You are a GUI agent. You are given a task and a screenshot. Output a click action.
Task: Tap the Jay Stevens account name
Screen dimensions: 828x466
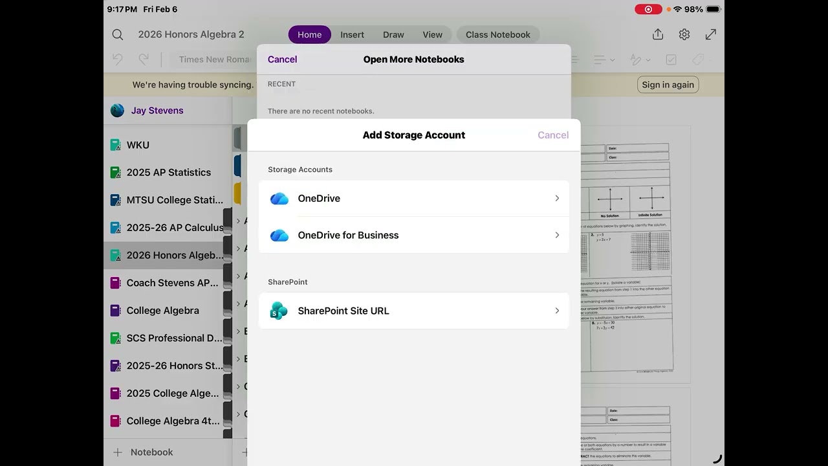pyautogui.click(x=157, y=111)
